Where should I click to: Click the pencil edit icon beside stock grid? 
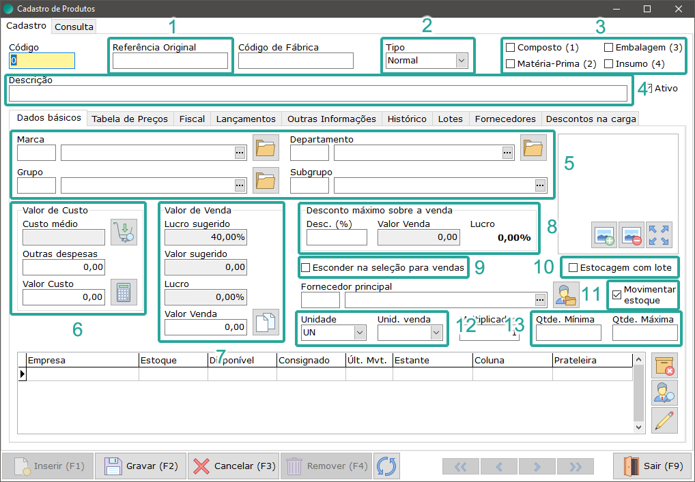[x=664, y=420]
